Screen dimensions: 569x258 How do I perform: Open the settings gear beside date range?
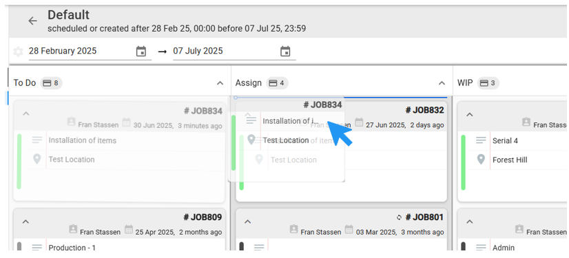point(18,52)
